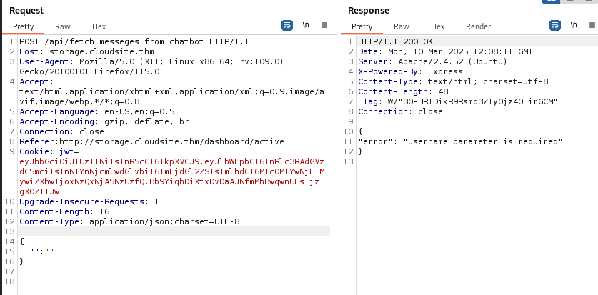This screenshot has width=598, height=295.
Task: Click the Accept-Encoding: gzip, deflate, br line
Action: click(104, 121)
